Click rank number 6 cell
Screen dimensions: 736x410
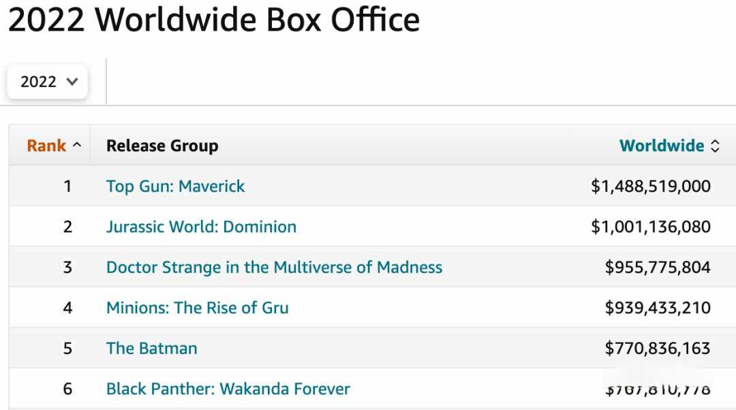tap(67, 389)
